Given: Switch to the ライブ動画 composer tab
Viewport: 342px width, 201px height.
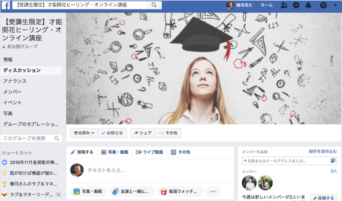Looking at the screenshot, I should coord(149,152).
